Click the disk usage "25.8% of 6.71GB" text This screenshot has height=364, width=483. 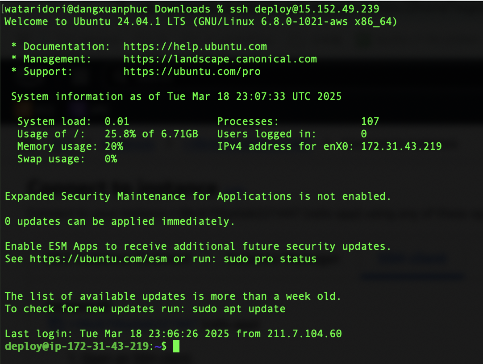click(151, 134)
